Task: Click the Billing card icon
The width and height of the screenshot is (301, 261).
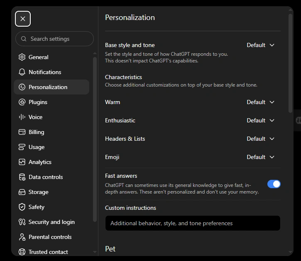Action: click(x=22, y=132)
